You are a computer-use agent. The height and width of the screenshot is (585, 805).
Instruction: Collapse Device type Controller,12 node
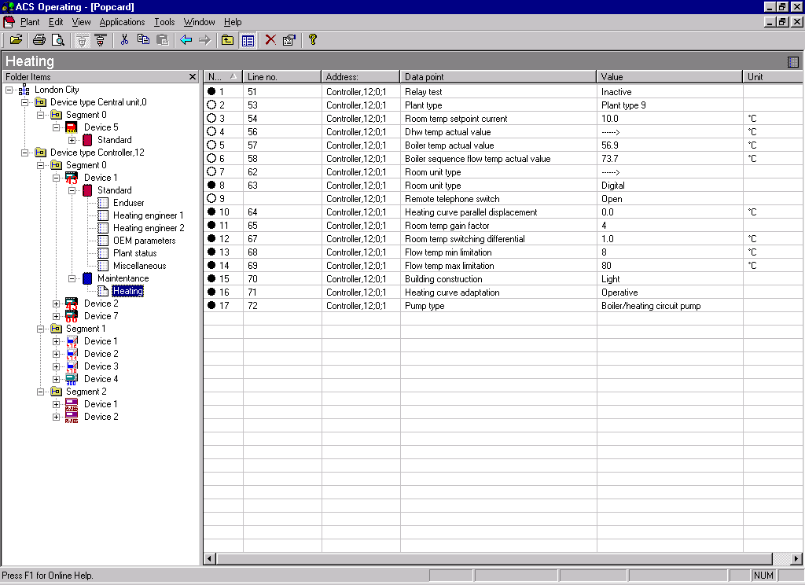tap(24, 153)
